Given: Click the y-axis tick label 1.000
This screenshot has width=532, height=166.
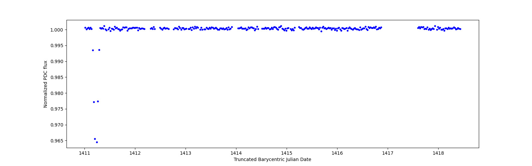Looking at the screenshot, I should point(57,30).
